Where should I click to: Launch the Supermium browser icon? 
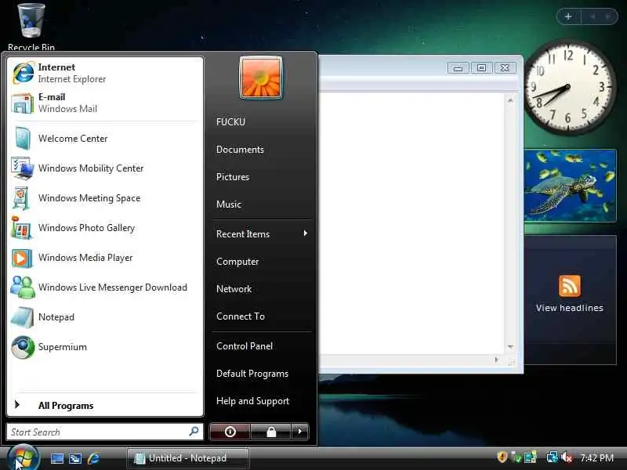tap(23, 347)
